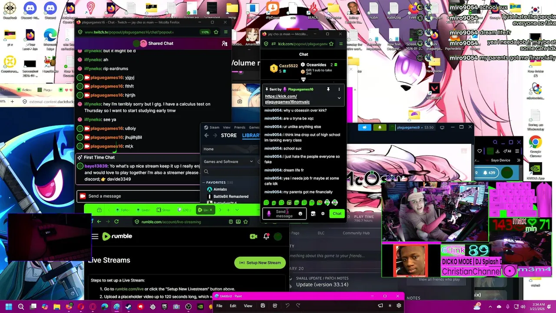Click Paint undo arrow

[287, 306]
